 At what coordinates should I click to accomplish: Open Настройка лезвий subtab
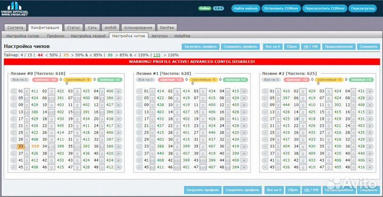88,36
